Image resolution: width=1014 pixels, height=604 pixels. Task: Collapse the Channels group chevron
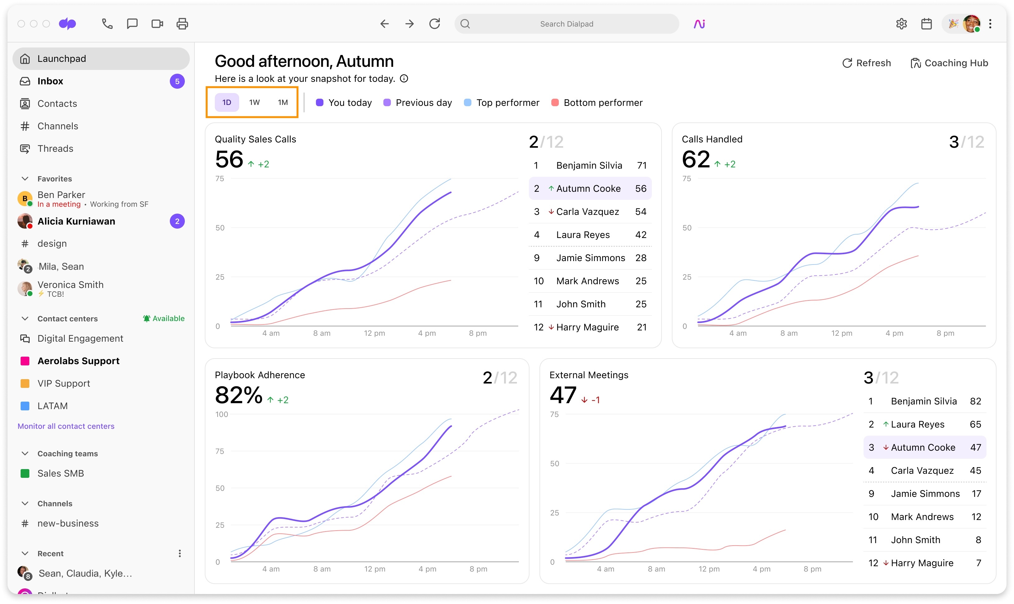coord(25,503)
